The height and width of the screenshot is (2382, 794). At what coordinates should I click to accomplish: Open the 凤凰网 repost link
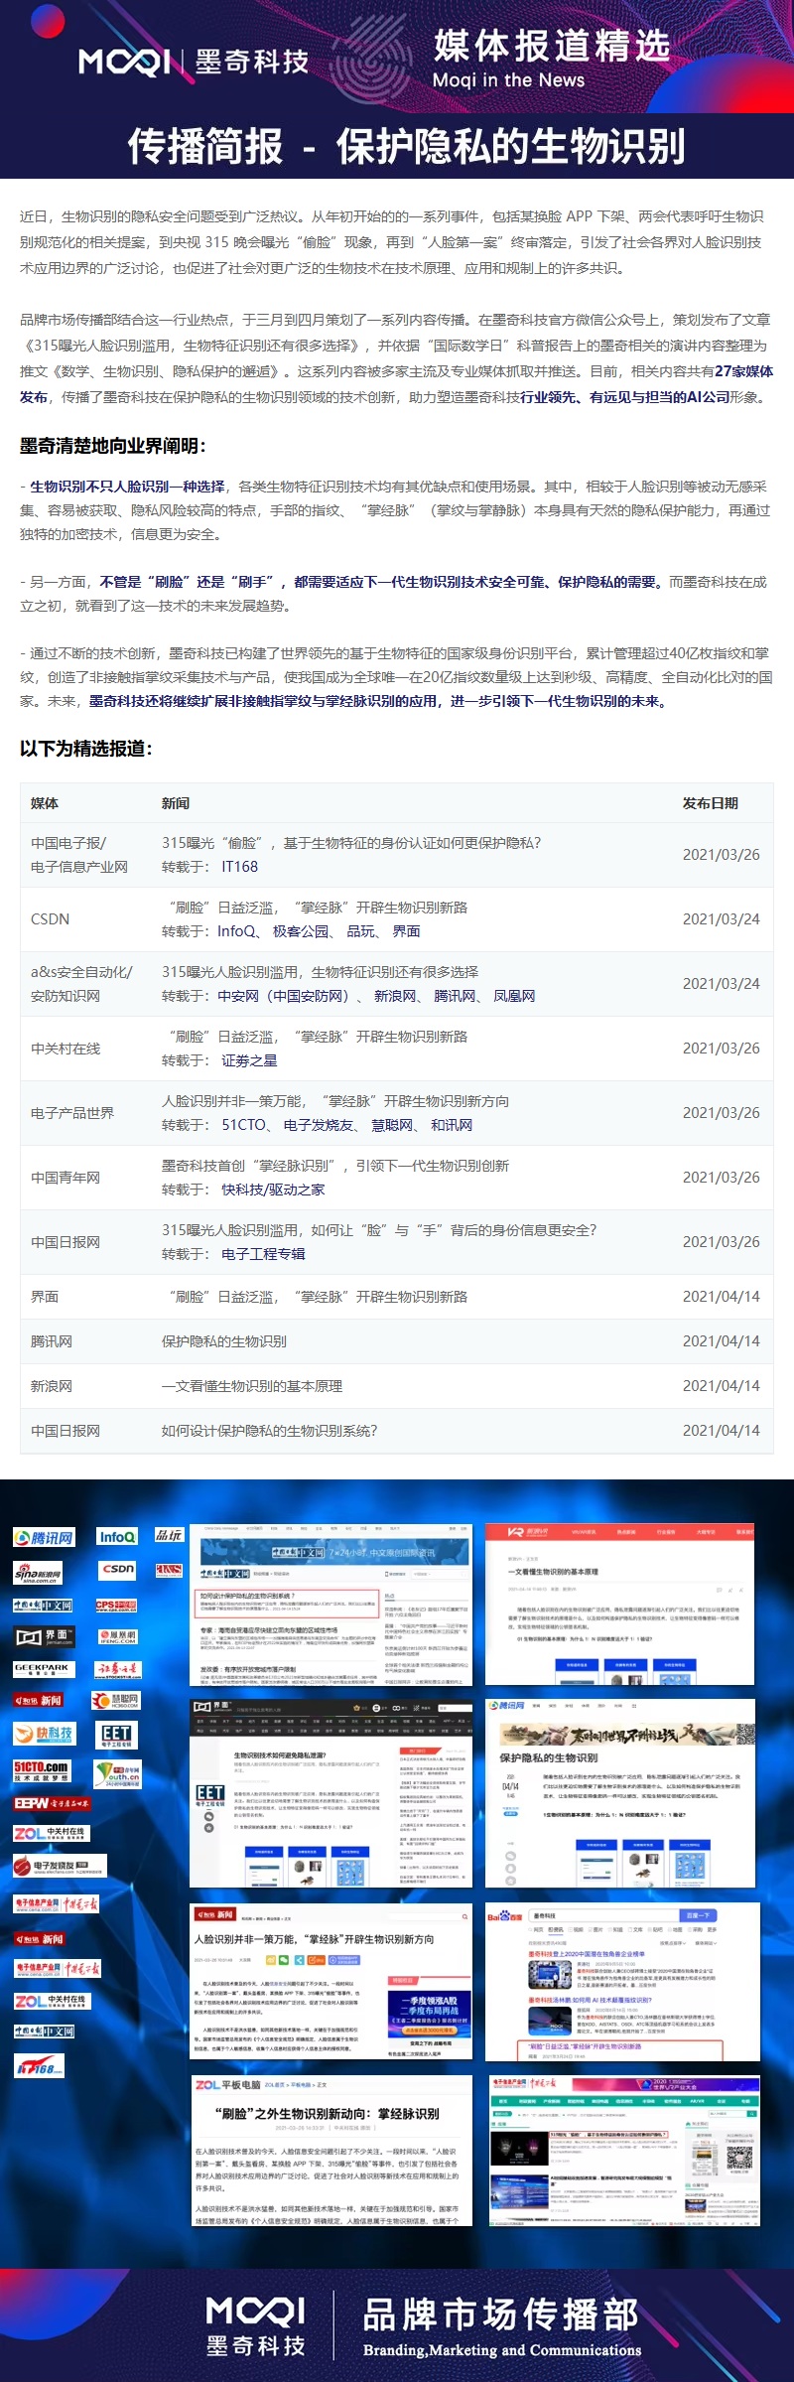(514, 996)
